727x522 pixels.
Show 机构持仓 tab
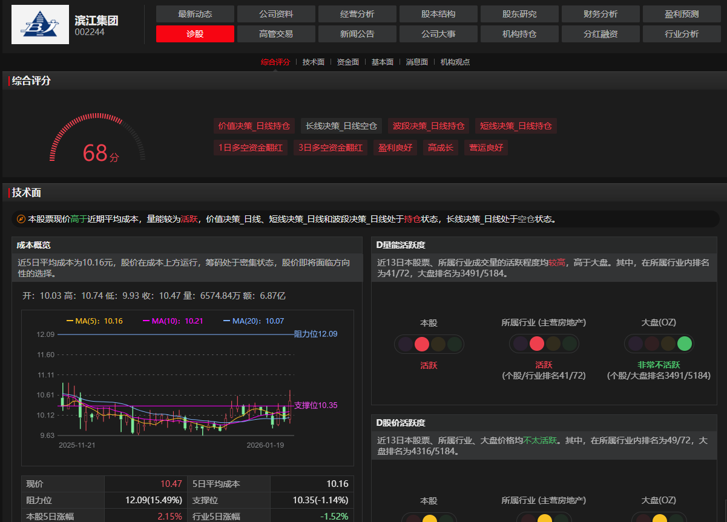[519, 34]
